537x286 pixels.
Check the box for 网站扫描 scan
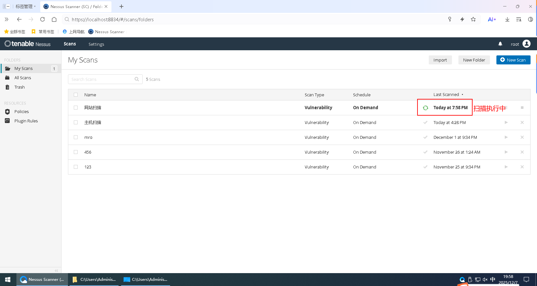76,108
